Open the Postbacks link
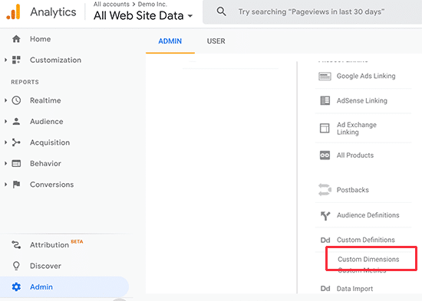Image resolution: width=422 pixels, height=301 pixels. pos(353,190)
